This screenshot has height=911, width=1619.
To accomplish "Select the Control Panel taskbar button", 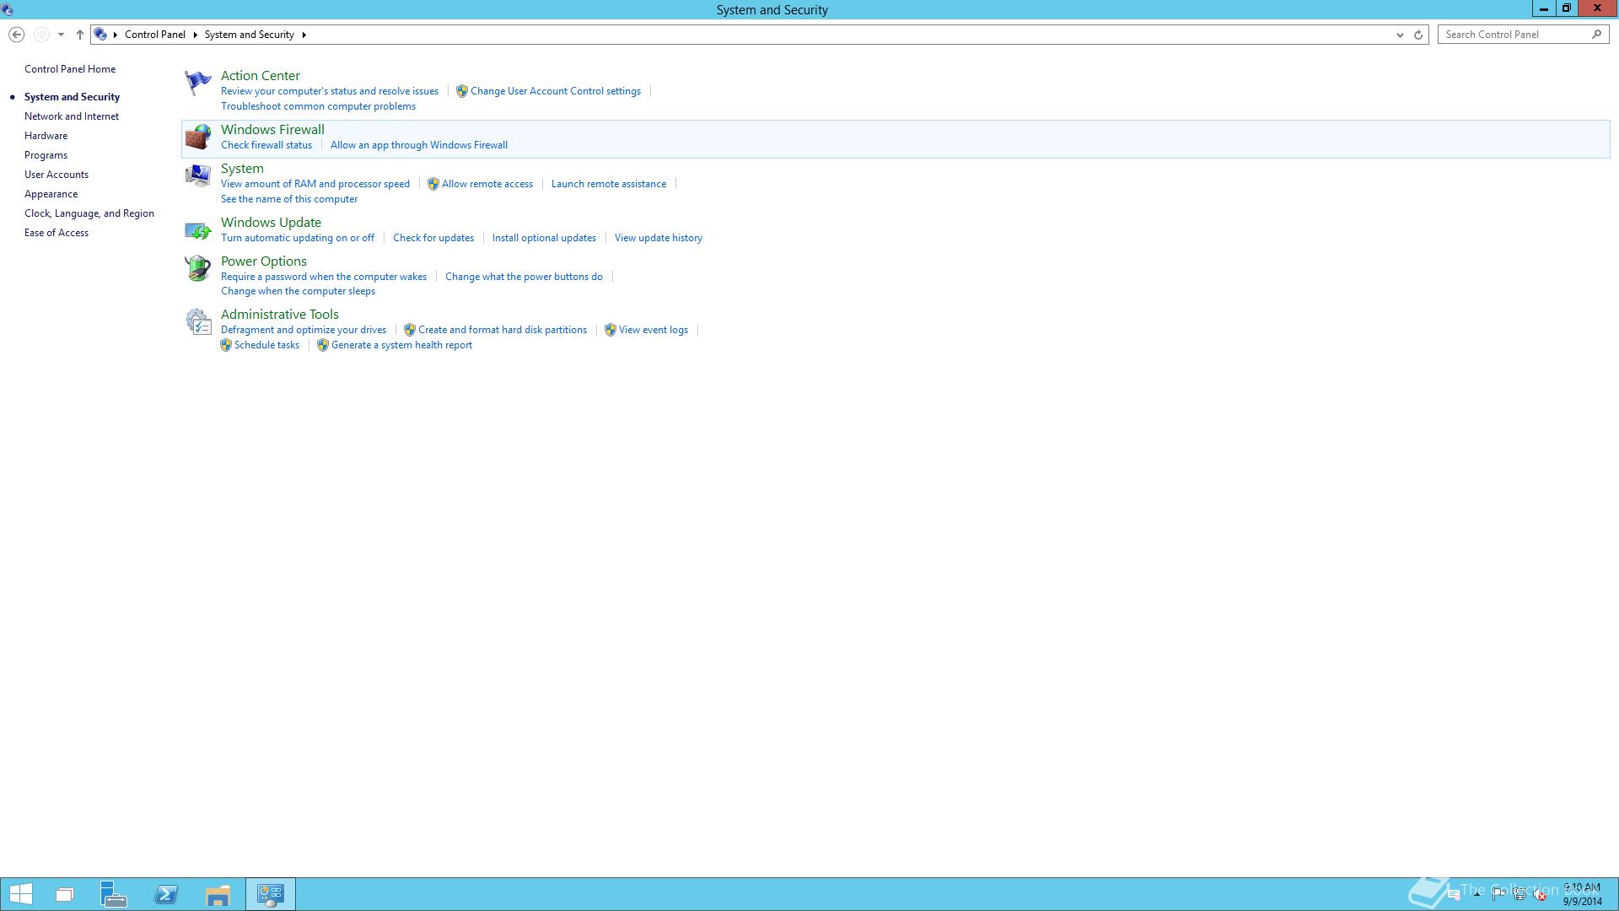I will [x=271, y=894].
